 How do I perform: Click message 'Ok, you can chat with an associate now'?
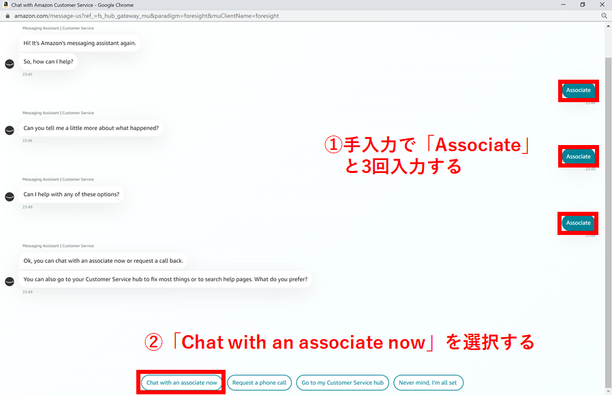tap(103, 261)
